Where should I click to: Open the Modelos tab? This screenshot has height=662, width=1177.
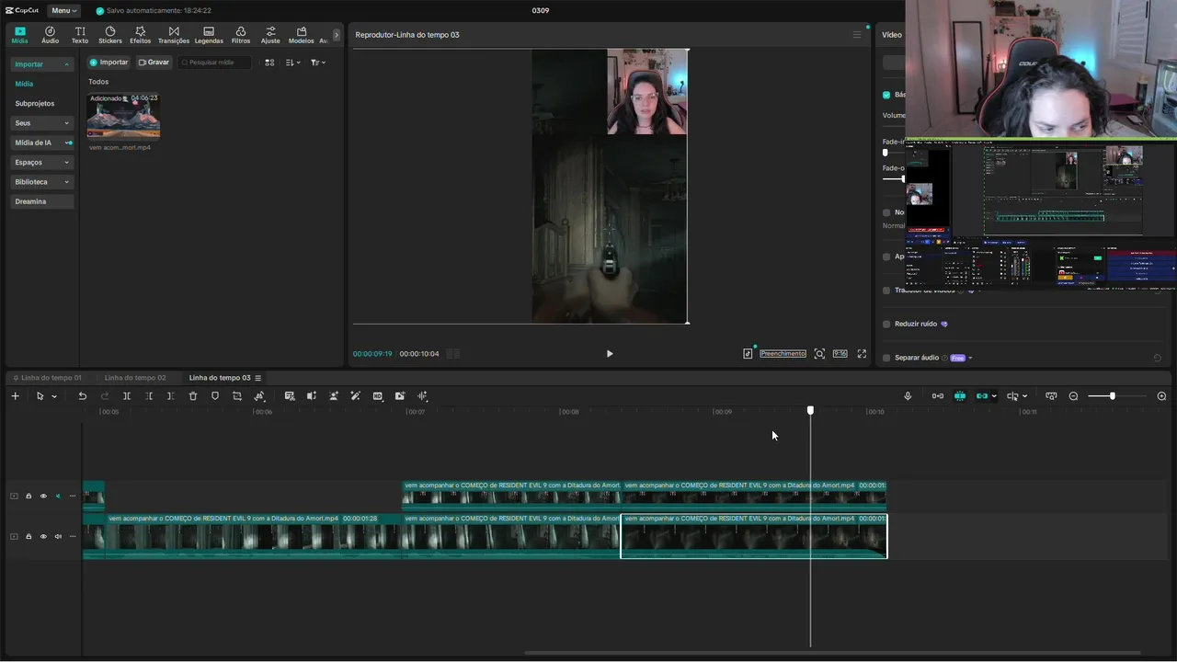click(301, 35)
